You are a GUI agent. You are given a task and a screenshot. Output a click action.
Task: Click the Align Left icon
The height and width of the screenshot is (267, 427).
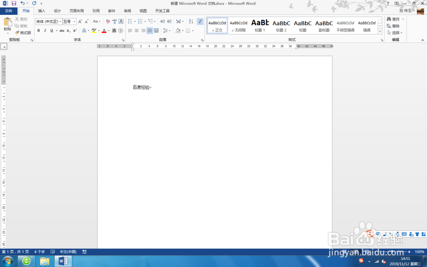coord(130,30)
